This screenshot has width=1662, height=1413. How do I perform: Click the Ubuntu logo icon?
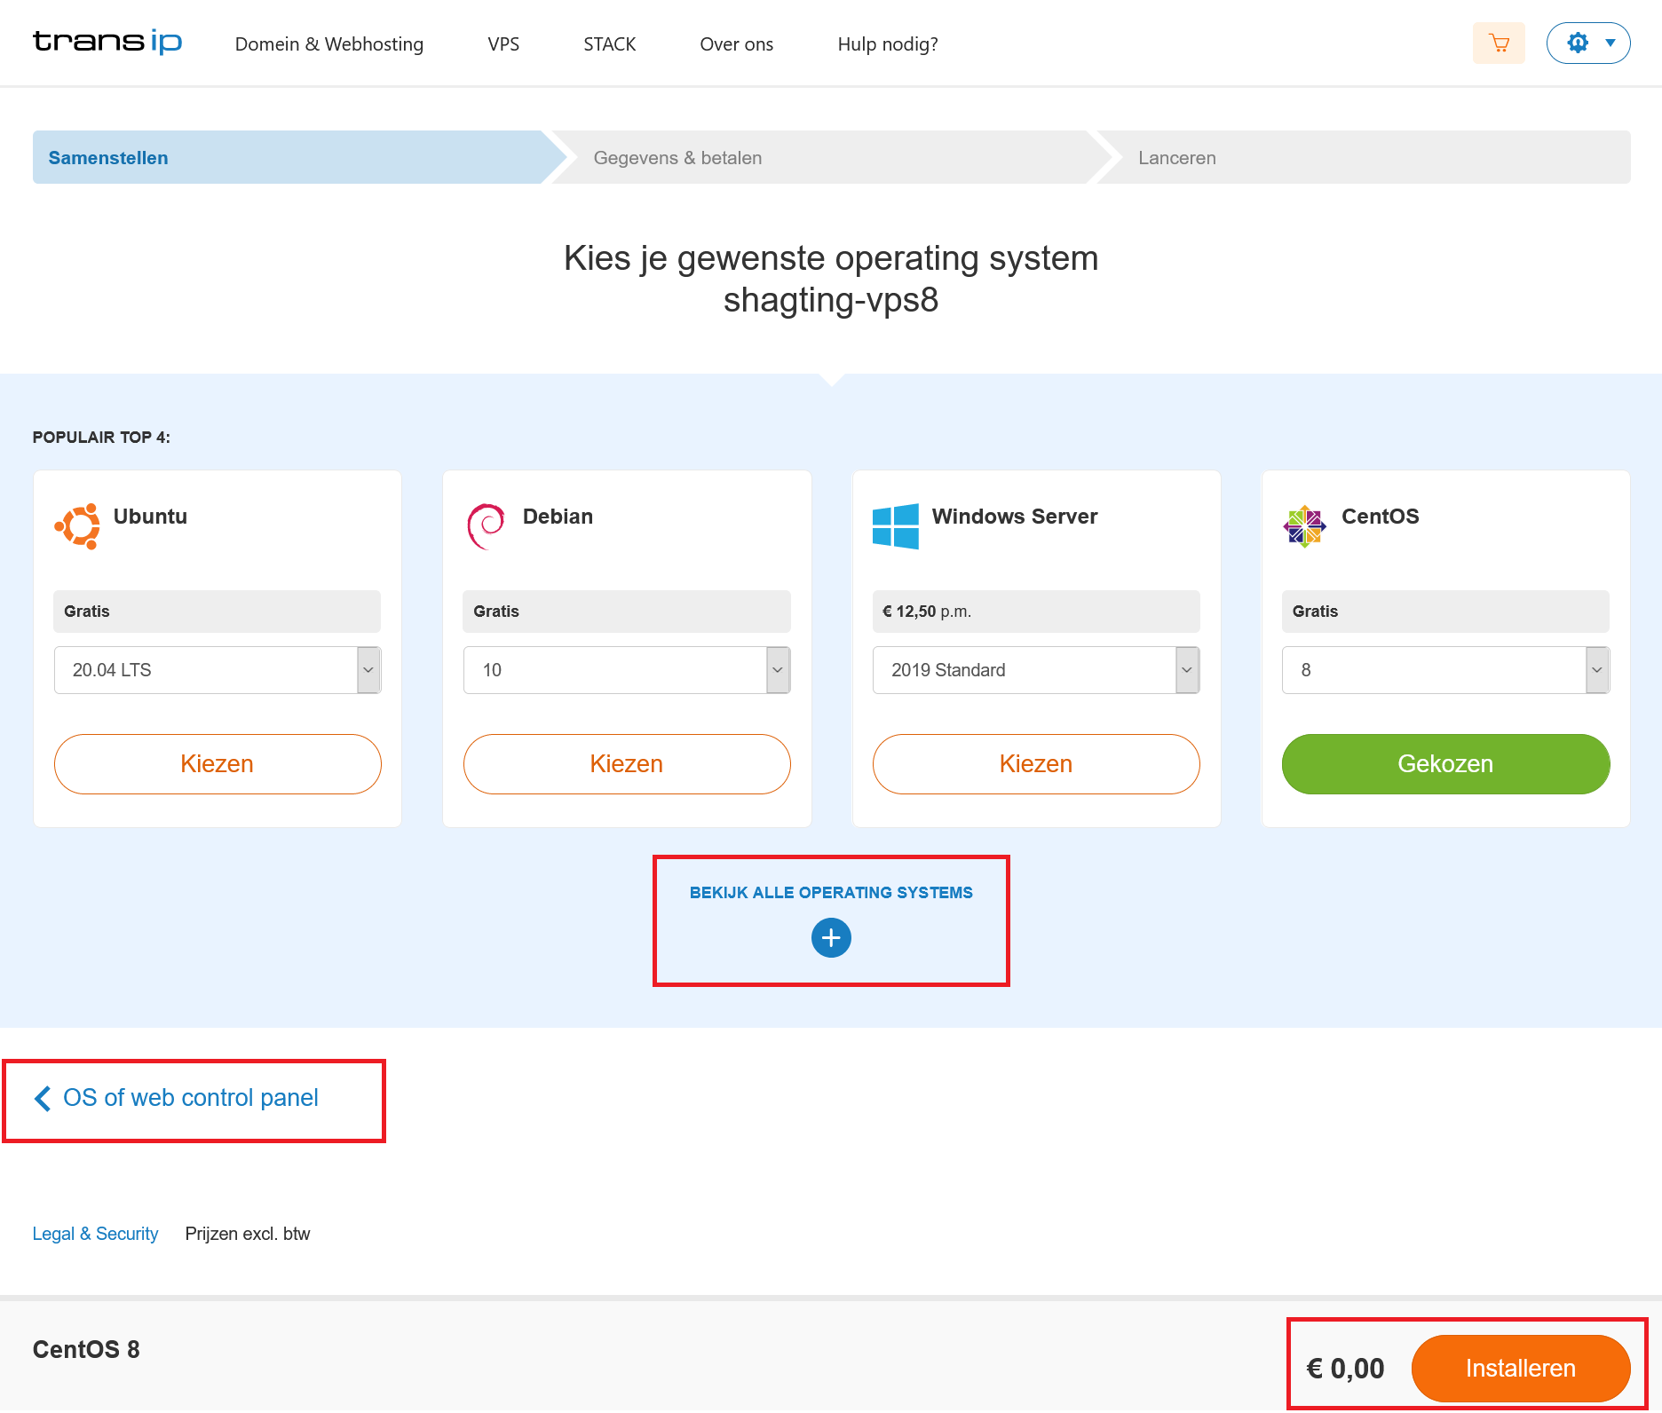(77, 526)
